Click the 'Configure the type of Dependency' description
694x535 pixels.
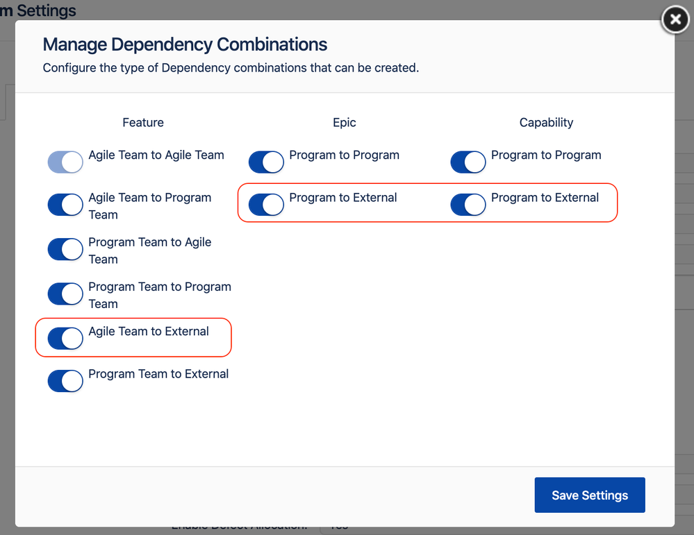[231, 68]
